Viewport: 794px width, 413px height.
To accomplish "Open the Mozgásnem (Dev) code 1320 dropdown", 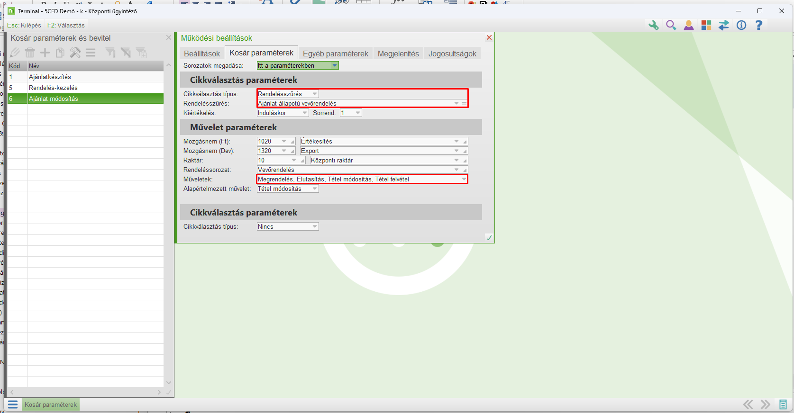I will 284,151.
